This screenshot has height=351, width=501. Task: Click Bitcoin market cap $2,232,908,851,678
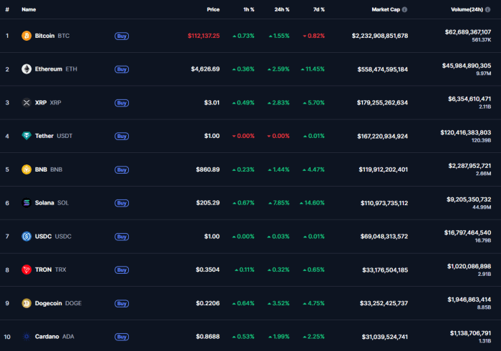click(x=380, y=36)
